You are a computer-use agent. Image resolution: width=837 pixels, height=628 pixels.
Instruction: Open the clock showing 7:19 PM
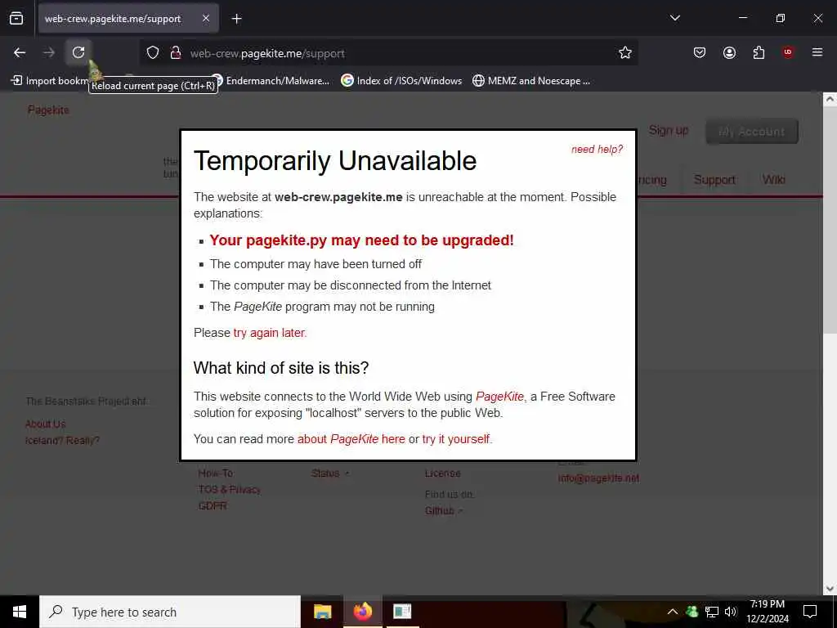click(768, 612)
